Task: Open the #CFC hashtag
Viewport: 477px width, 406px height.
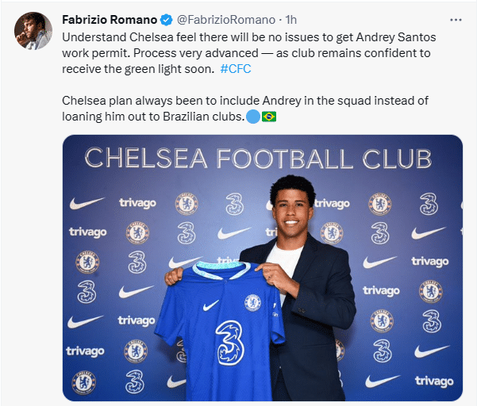Action: [234, 69]
